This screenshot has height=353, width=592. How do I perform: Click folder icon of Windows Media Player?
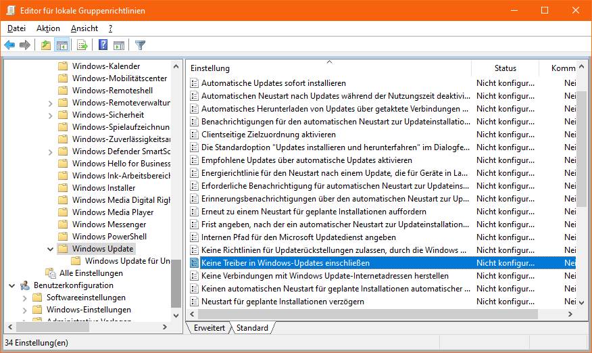(63, 212)
